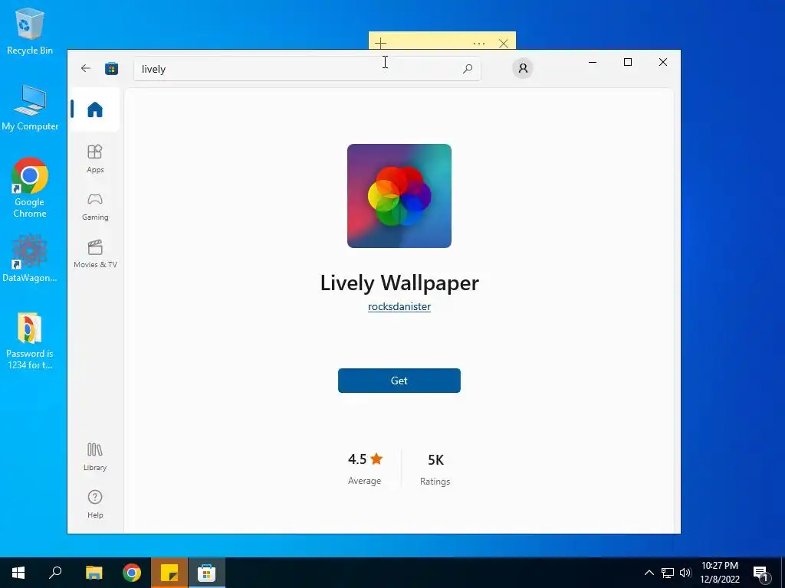
Task: Show hidden system tray icons
Action: click(649, 573)
